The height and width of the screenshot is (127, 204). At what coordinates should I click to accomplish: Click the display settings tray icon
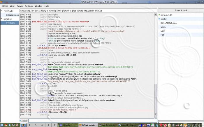tap(149, 125)
